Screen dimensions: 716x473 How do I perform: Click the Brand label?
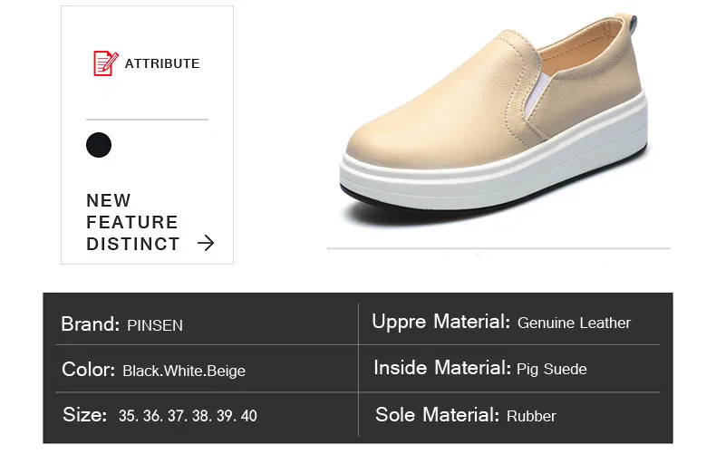[x=91, y=324]
